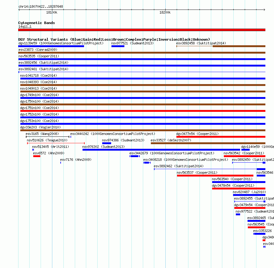This screenshot has width=274, height=268.
Task: Select nsv974386 (Sudmant2013) label
Action: point(123,140)
